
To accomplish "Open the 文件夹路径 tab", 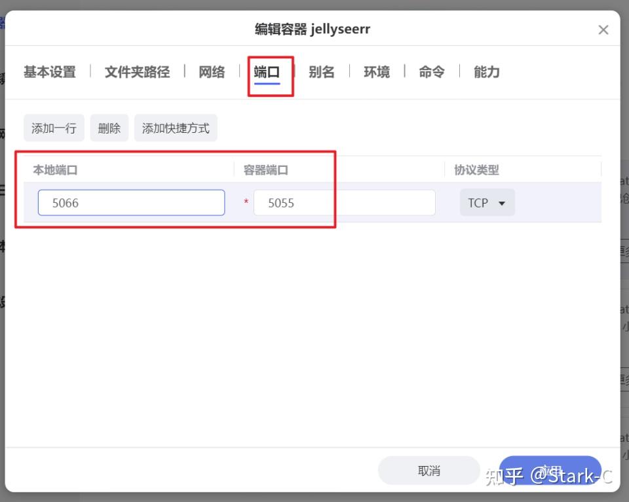I will pyautogui.click(x=136, y=72).
